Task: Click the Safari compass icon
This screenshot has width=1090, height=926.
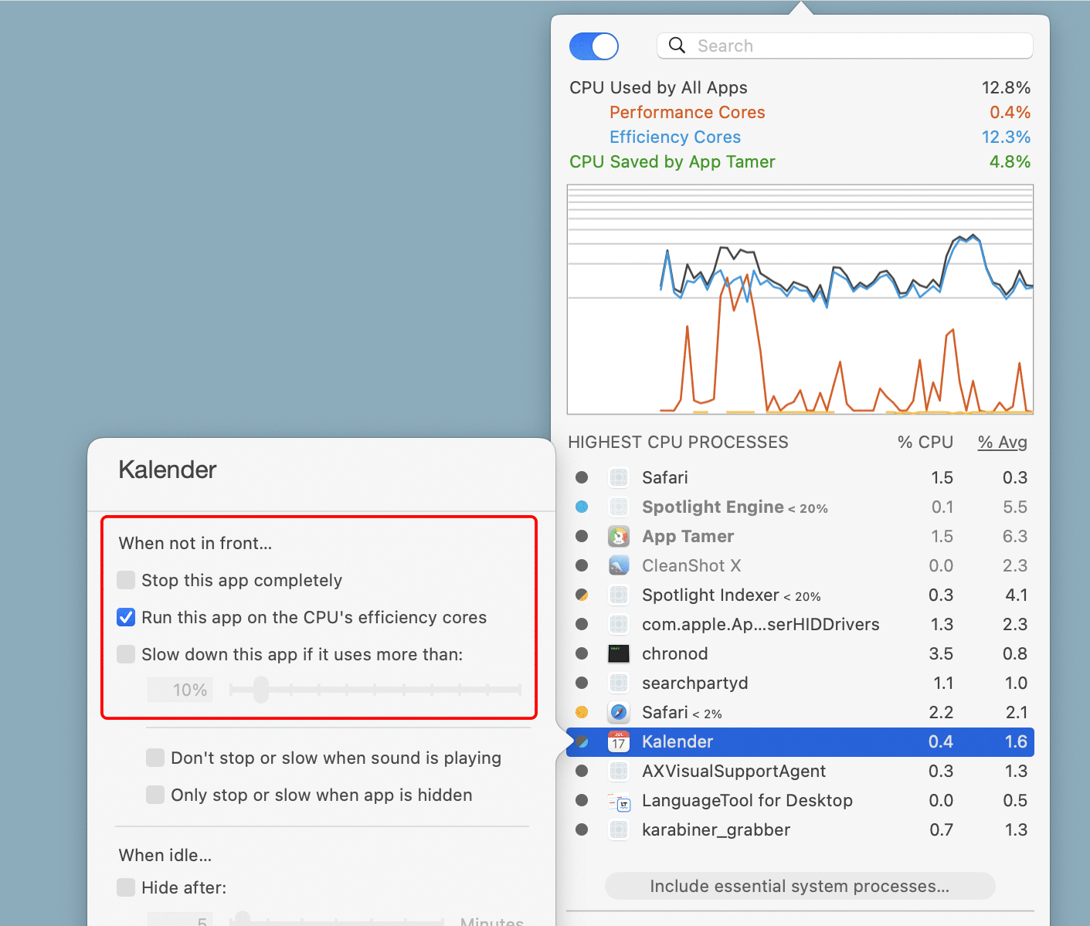Action: 619,712
